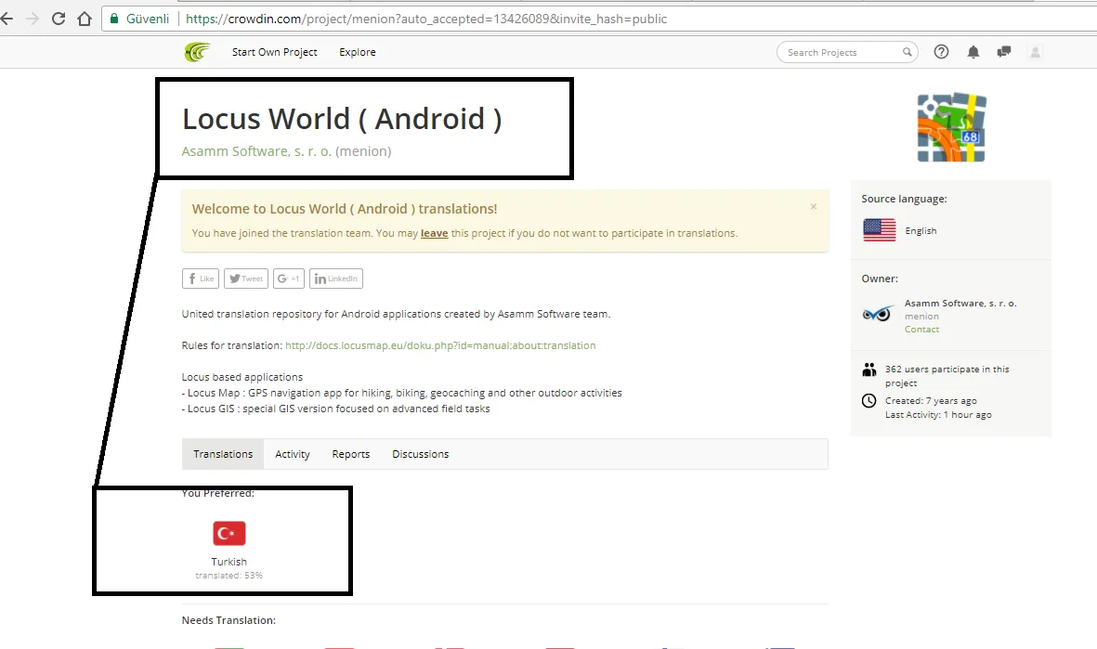Image resolution: width=1097 pixels, height=649 pixels.
Task: Click "Last Activity: 1 hour ago" text
Action: pyautogui.click(x=938, y=415)
